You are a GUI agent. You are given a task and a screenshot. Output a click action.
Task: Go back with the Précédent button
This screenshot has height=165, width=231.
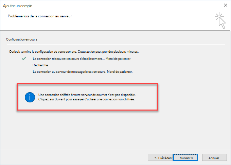pos(160,158)
